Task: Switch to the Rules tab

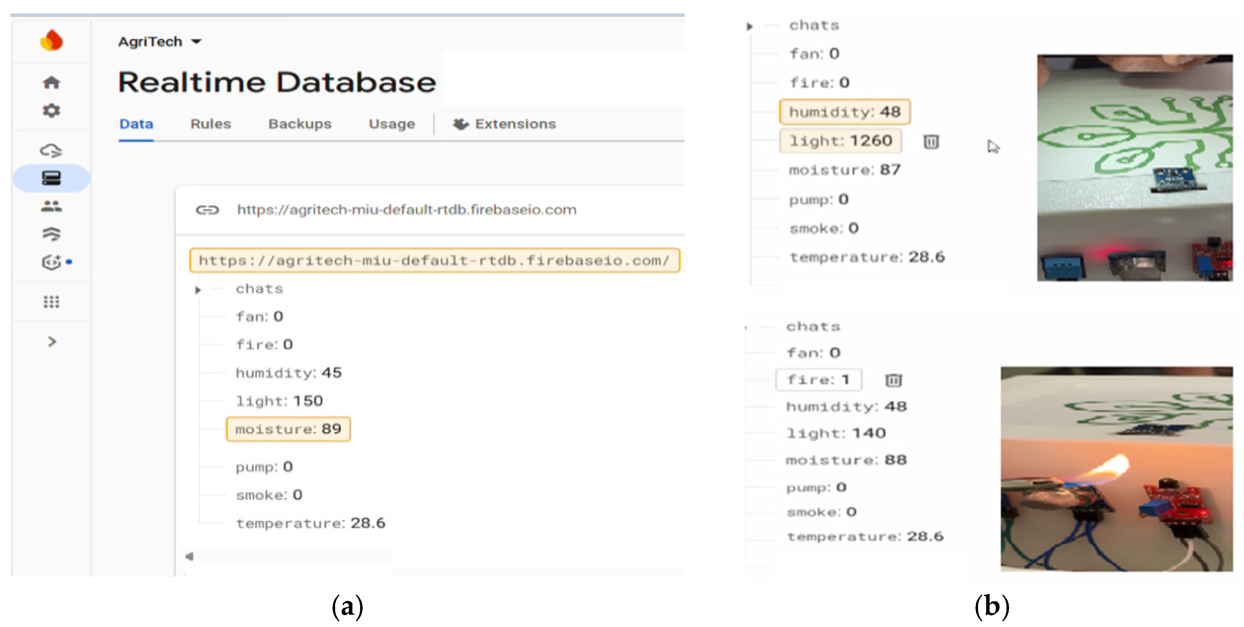Action: tap(211, 124)
